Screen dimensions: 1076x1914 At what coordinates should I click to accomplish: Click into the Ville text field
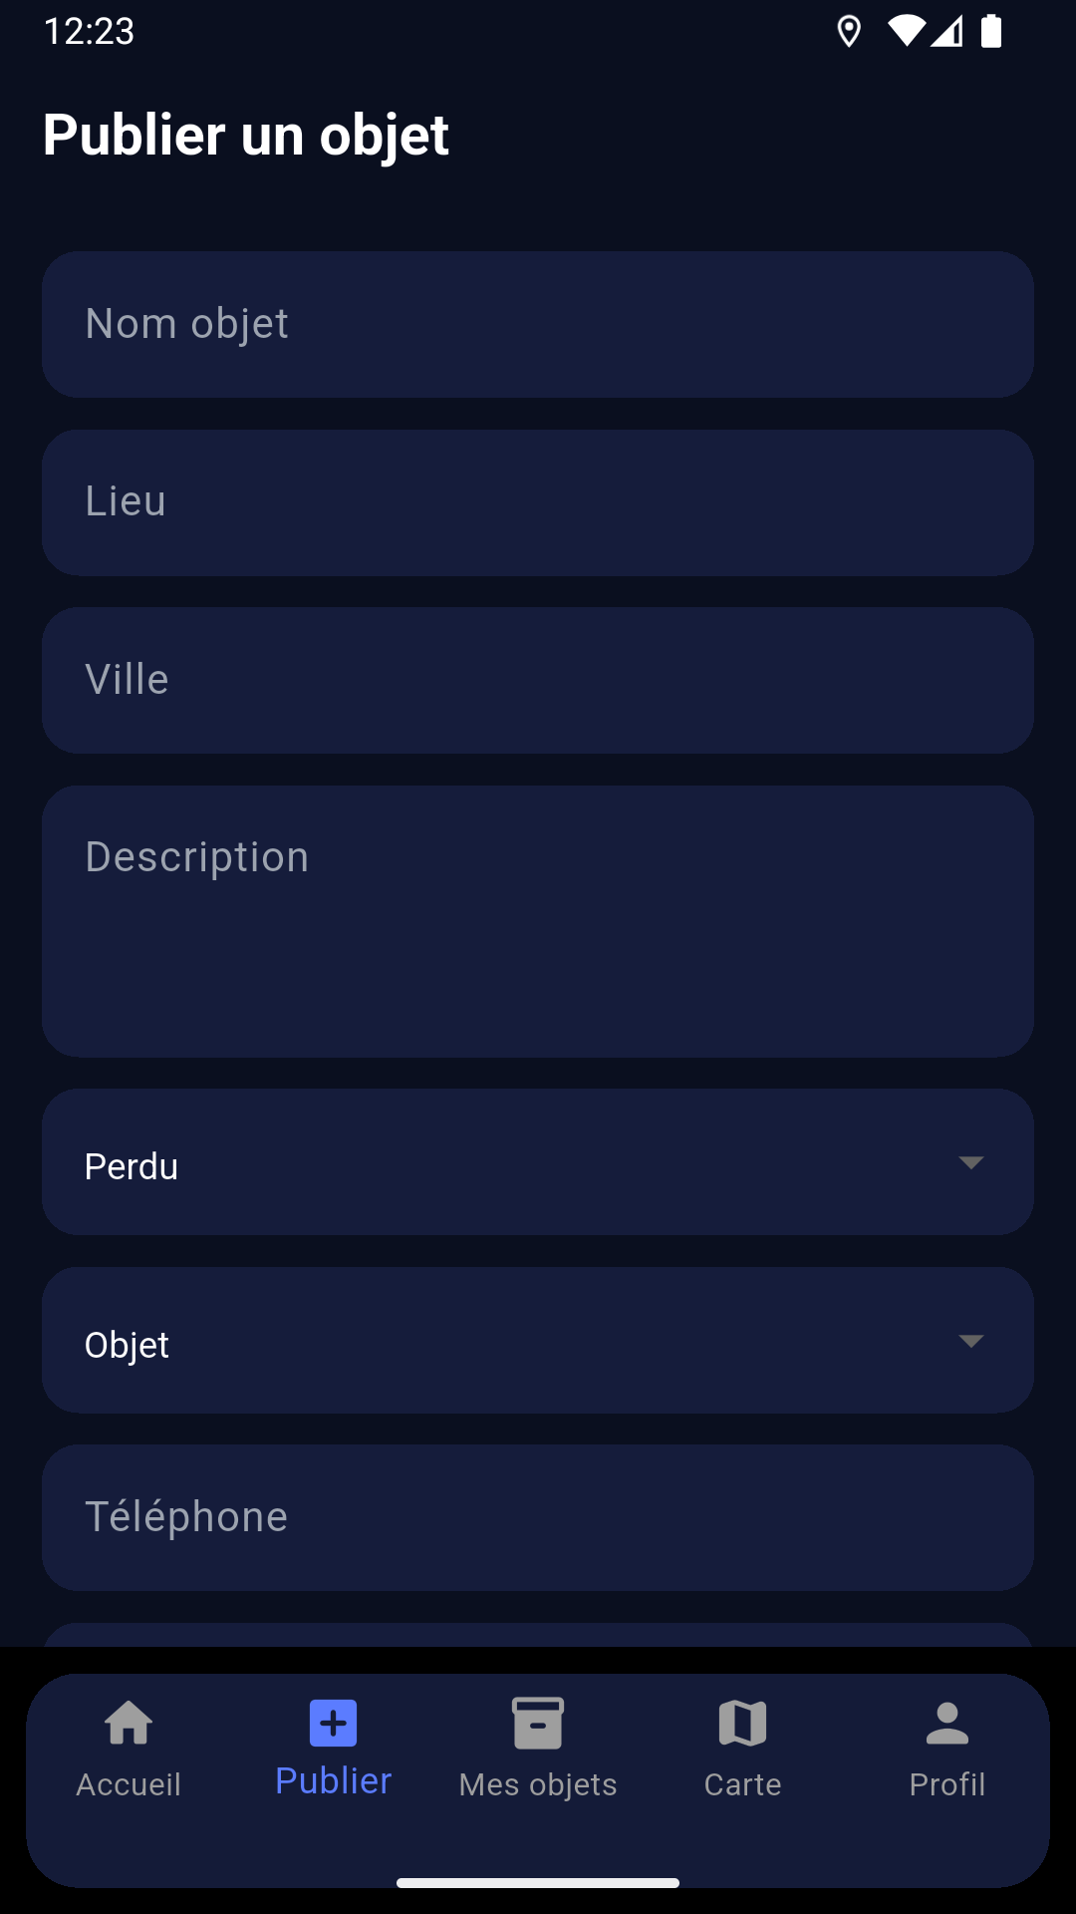[x=538, y=681]
